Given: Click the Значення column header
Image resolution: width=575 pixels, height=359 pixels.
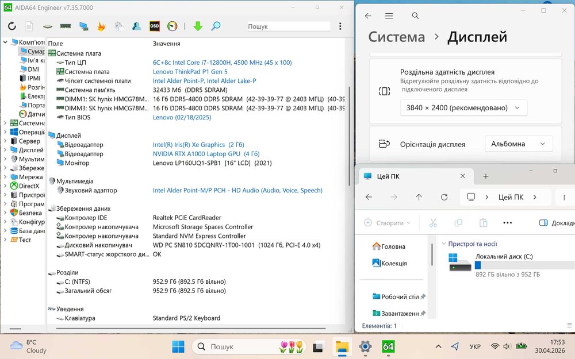Looking at the screenshot, I should pos(166,44).
